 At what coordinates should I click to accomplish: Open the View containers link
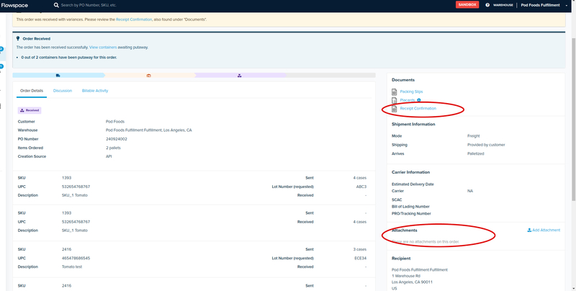pyautogui.click(x=104, y=46)
